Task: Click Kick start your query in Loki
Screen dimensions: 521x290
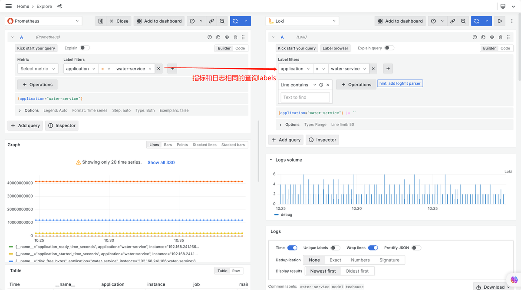Action: click(x=297, y=48)
